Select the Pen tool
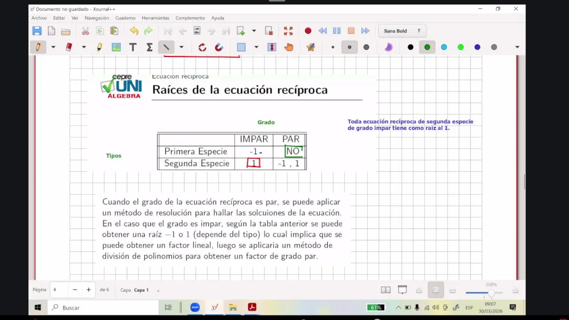Image resolution: width=569 pixels, height=320 pixels. click(38, 47)
